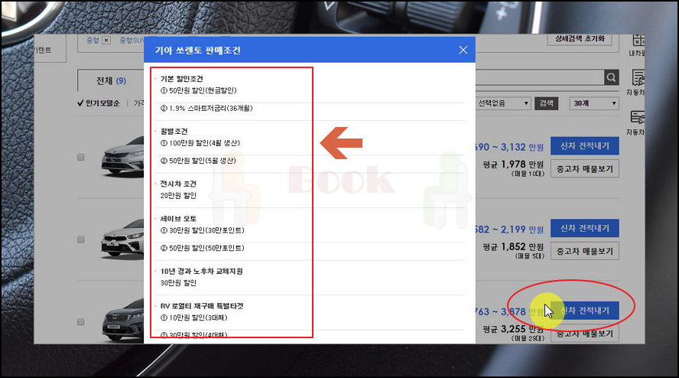Click the 50만원 할인(50만포인트) line
Viewport: 679px width, 378px height.
click(x=202, y=248)
